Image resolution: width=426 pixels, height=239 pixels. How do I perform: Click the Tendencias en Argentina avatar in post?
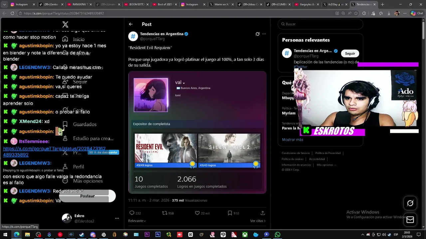(133, 36)
